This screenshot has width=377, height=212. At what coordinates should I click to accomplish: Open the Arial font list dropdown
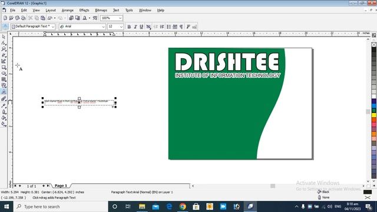[x=103, y=26]
